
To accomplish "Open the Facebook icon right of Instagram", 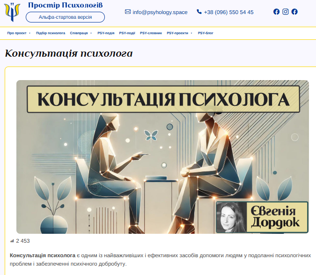I will pyautogui.click(x=294, y=12).
